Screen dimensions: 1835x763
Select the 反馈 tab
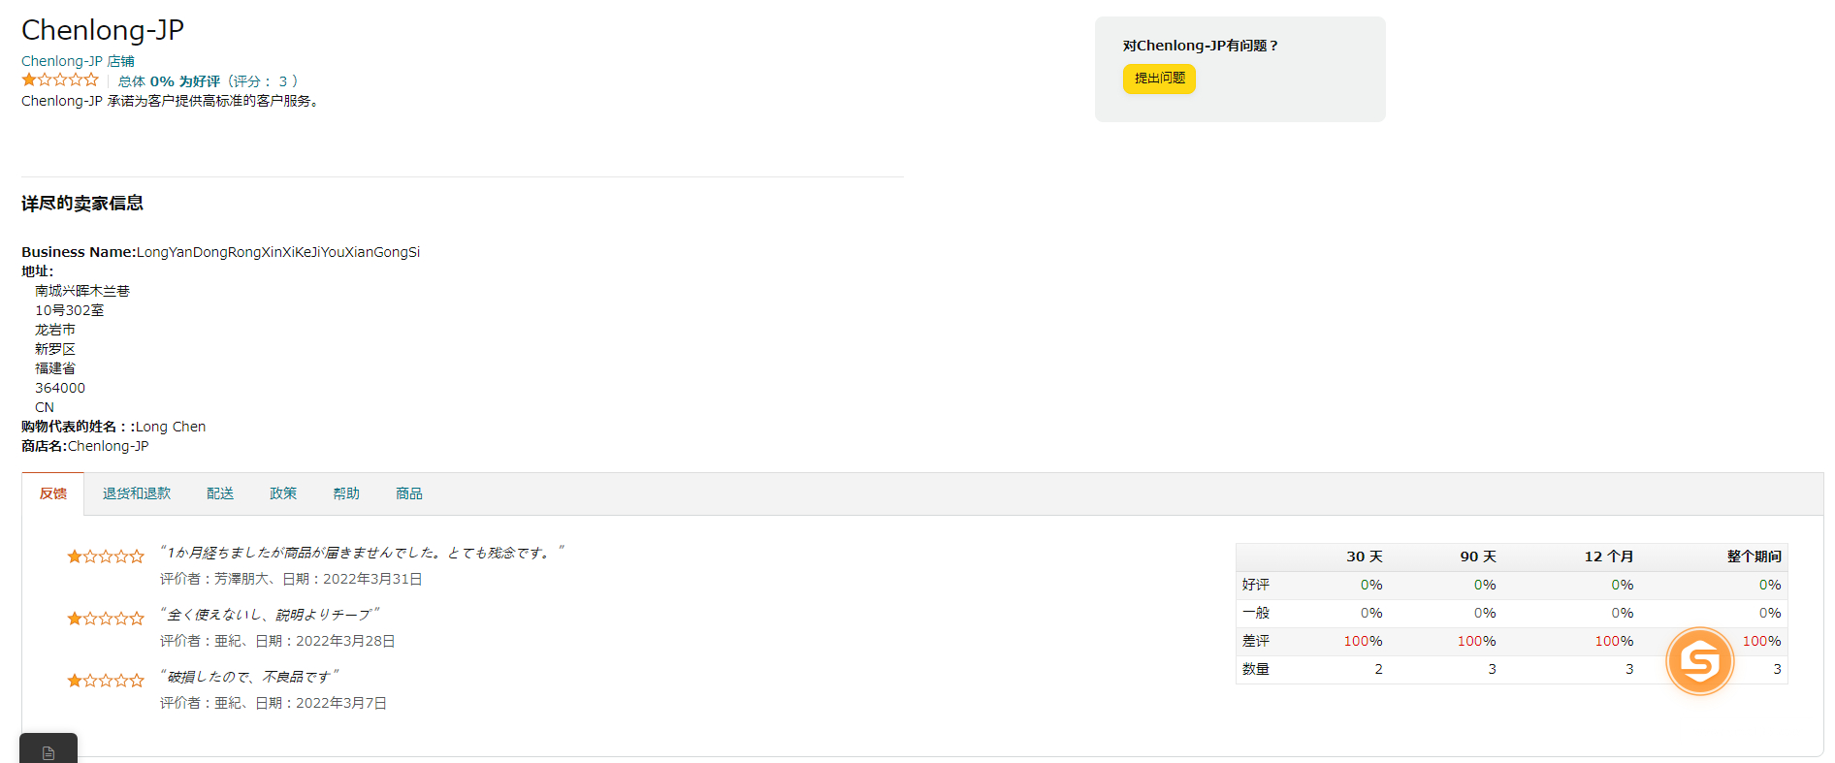click(x=53, y=493)
